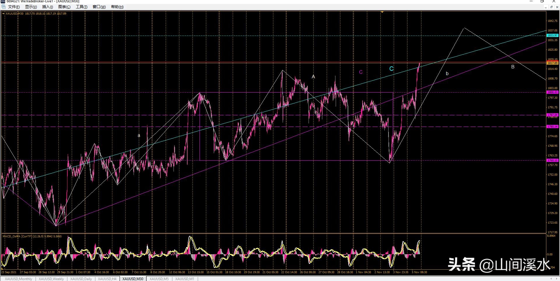
Task: Click the XAUUSD,M30 quote header text
Action: coord(36,14)
